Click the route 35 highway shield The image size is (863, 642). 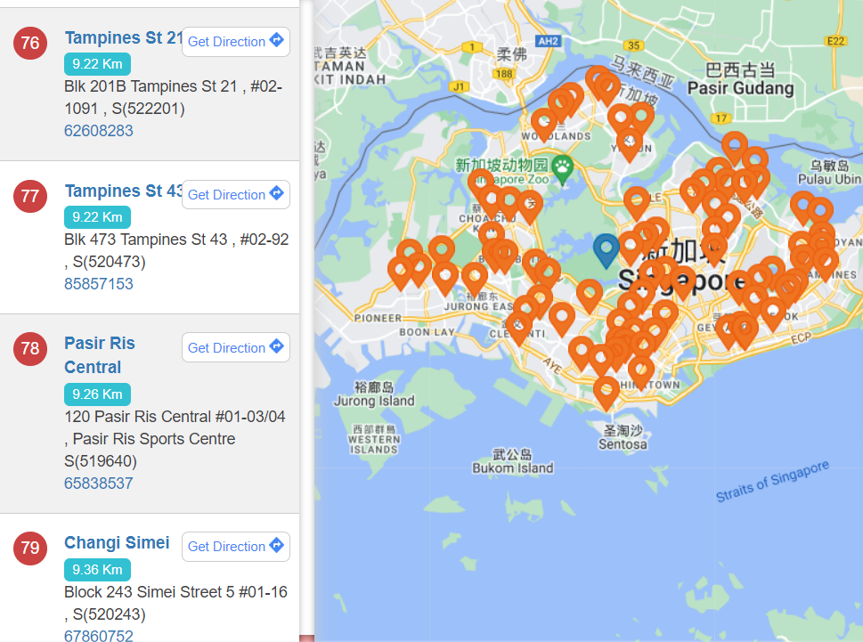(x=633, y=45)
